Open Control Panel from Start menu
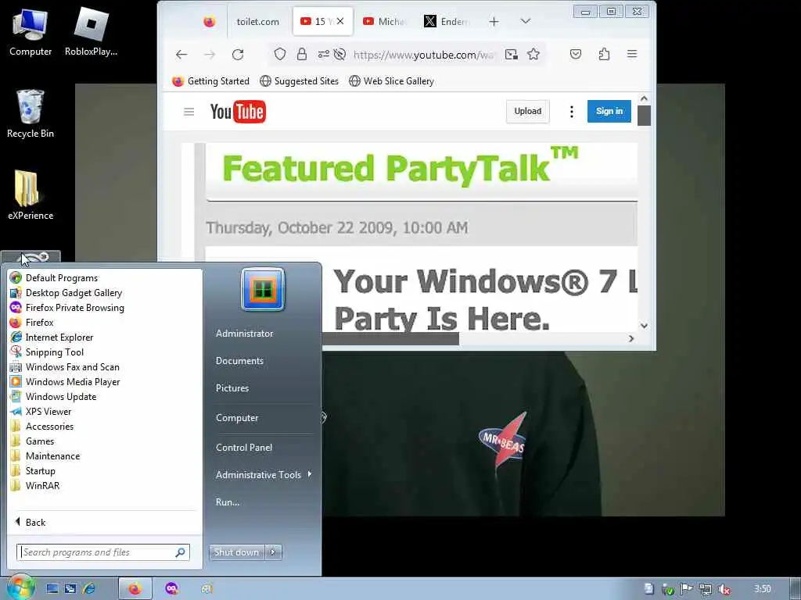 coord(244,448)
